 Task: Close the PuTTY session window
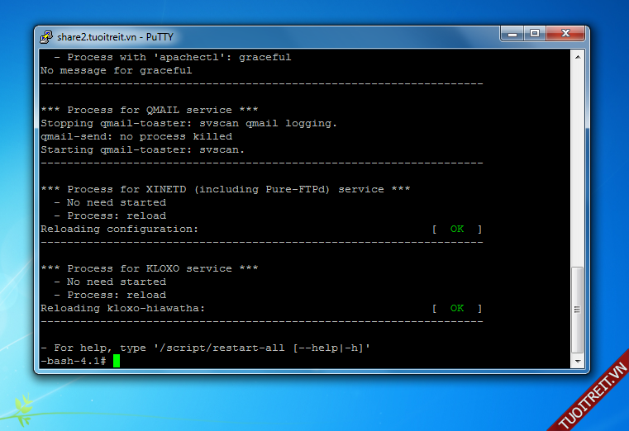pos(567,34)
